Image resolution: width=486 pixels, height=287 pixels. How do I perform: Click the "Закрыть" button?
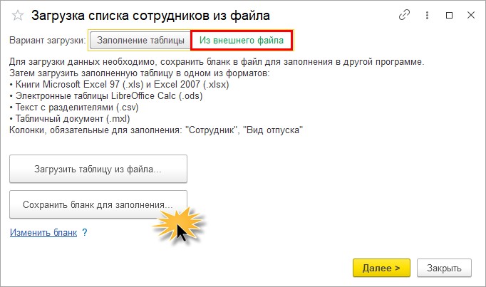tap(444, 268)
